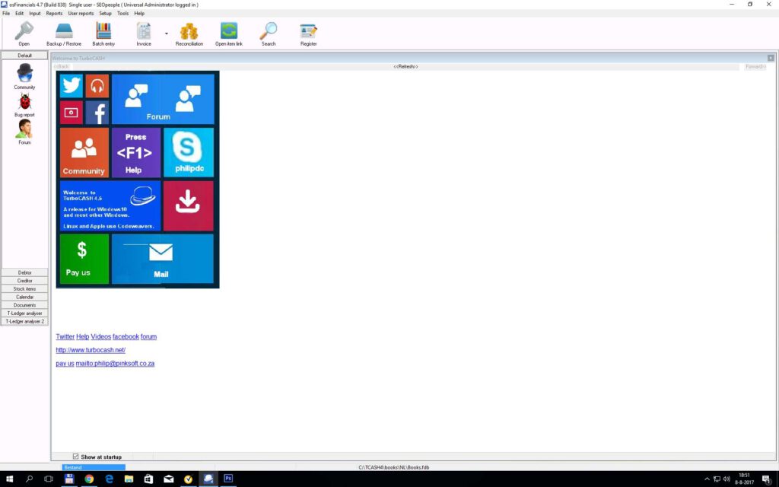Open the taskbar Mail app
Image resolution: width=779 pixels, height=487 pixels.
[x=168, y=479]
